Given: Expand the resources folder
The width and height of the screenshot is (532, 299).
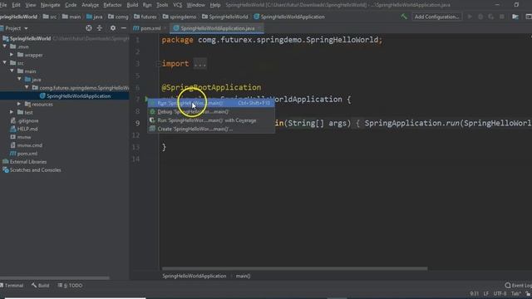Looking at the screenshot, I should coord(19,104).
